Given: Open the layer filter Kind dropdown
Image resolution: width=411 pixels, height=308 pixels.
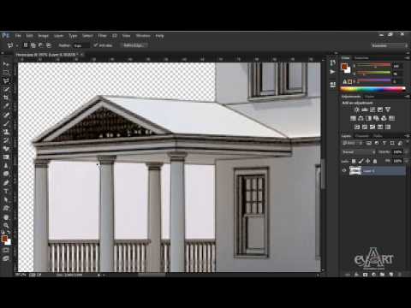Looking at the screenshot, I should tap(353, 143).
